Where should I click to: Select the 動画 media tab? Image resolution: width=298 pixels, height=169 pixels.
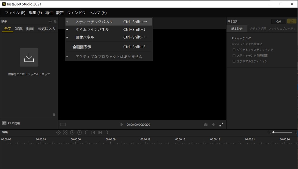[x=30, y=29]
